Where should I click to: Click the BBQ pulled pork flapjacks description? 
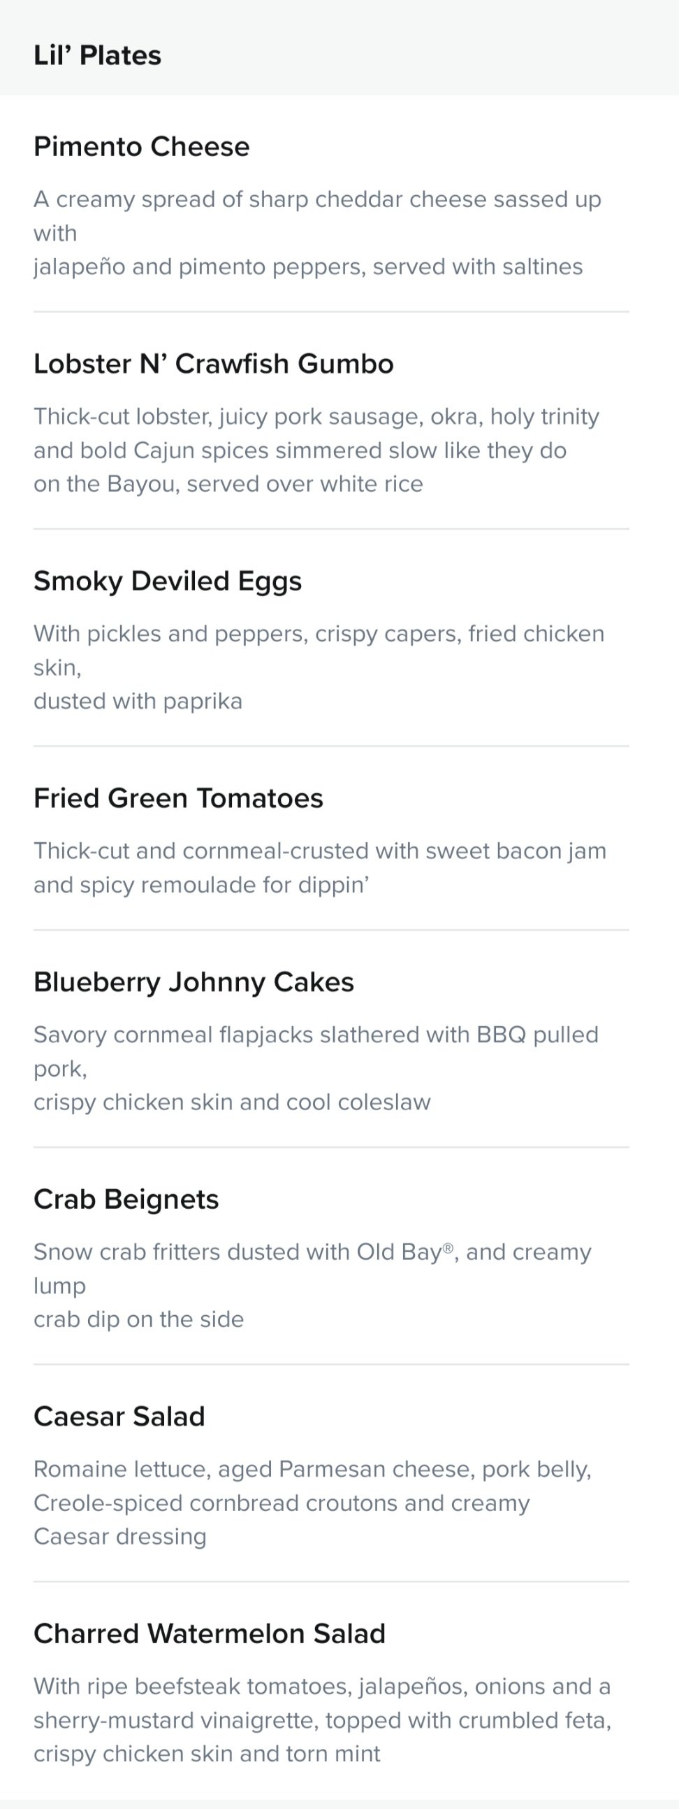click(x=316, y=1068)
